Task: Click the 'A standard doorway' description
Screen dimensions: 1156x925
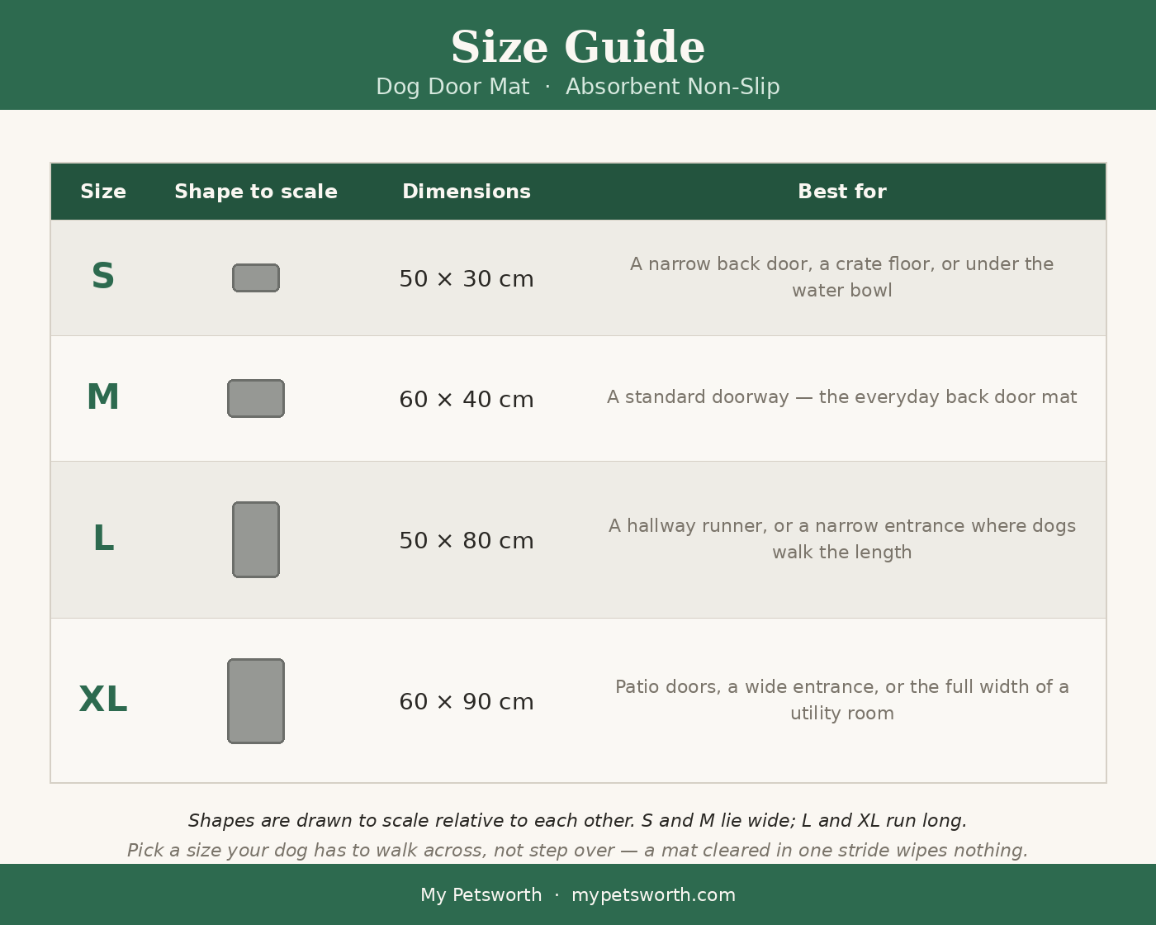Action: click(x=842, y=398)
